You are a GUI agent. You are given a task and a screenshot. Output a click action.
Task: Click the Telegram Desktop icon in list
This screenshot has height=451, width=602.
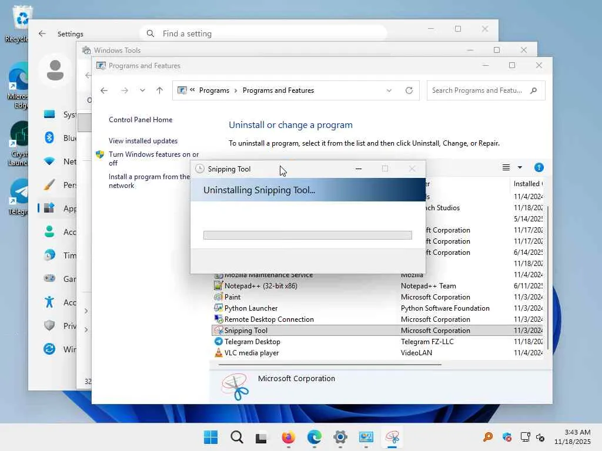[x=219, y=341]
